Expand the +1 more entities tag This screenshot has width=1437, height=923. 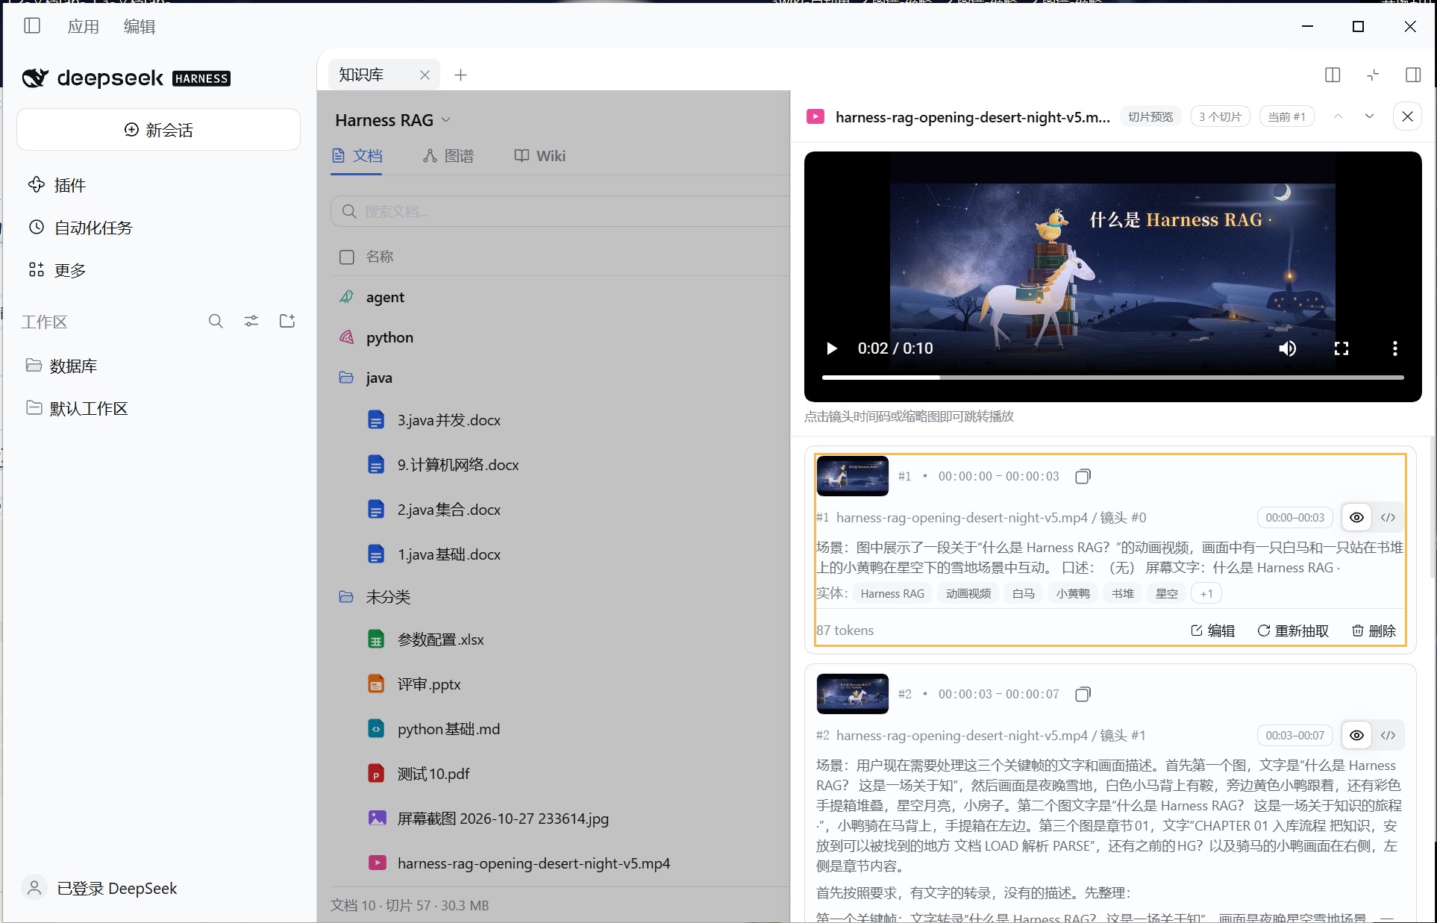click(1206, 593)
